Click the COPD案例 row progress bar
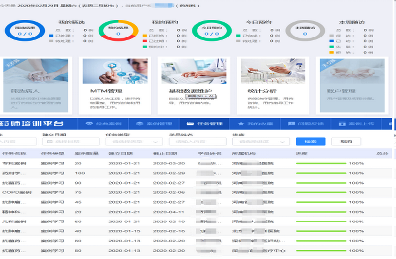Viewport: 396px width, 259px height. click(321, 192)
